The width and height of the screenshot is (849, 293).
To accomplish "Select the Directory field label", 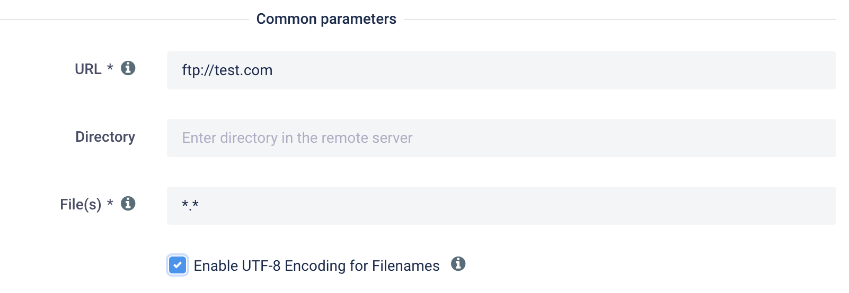I will 105,137.
